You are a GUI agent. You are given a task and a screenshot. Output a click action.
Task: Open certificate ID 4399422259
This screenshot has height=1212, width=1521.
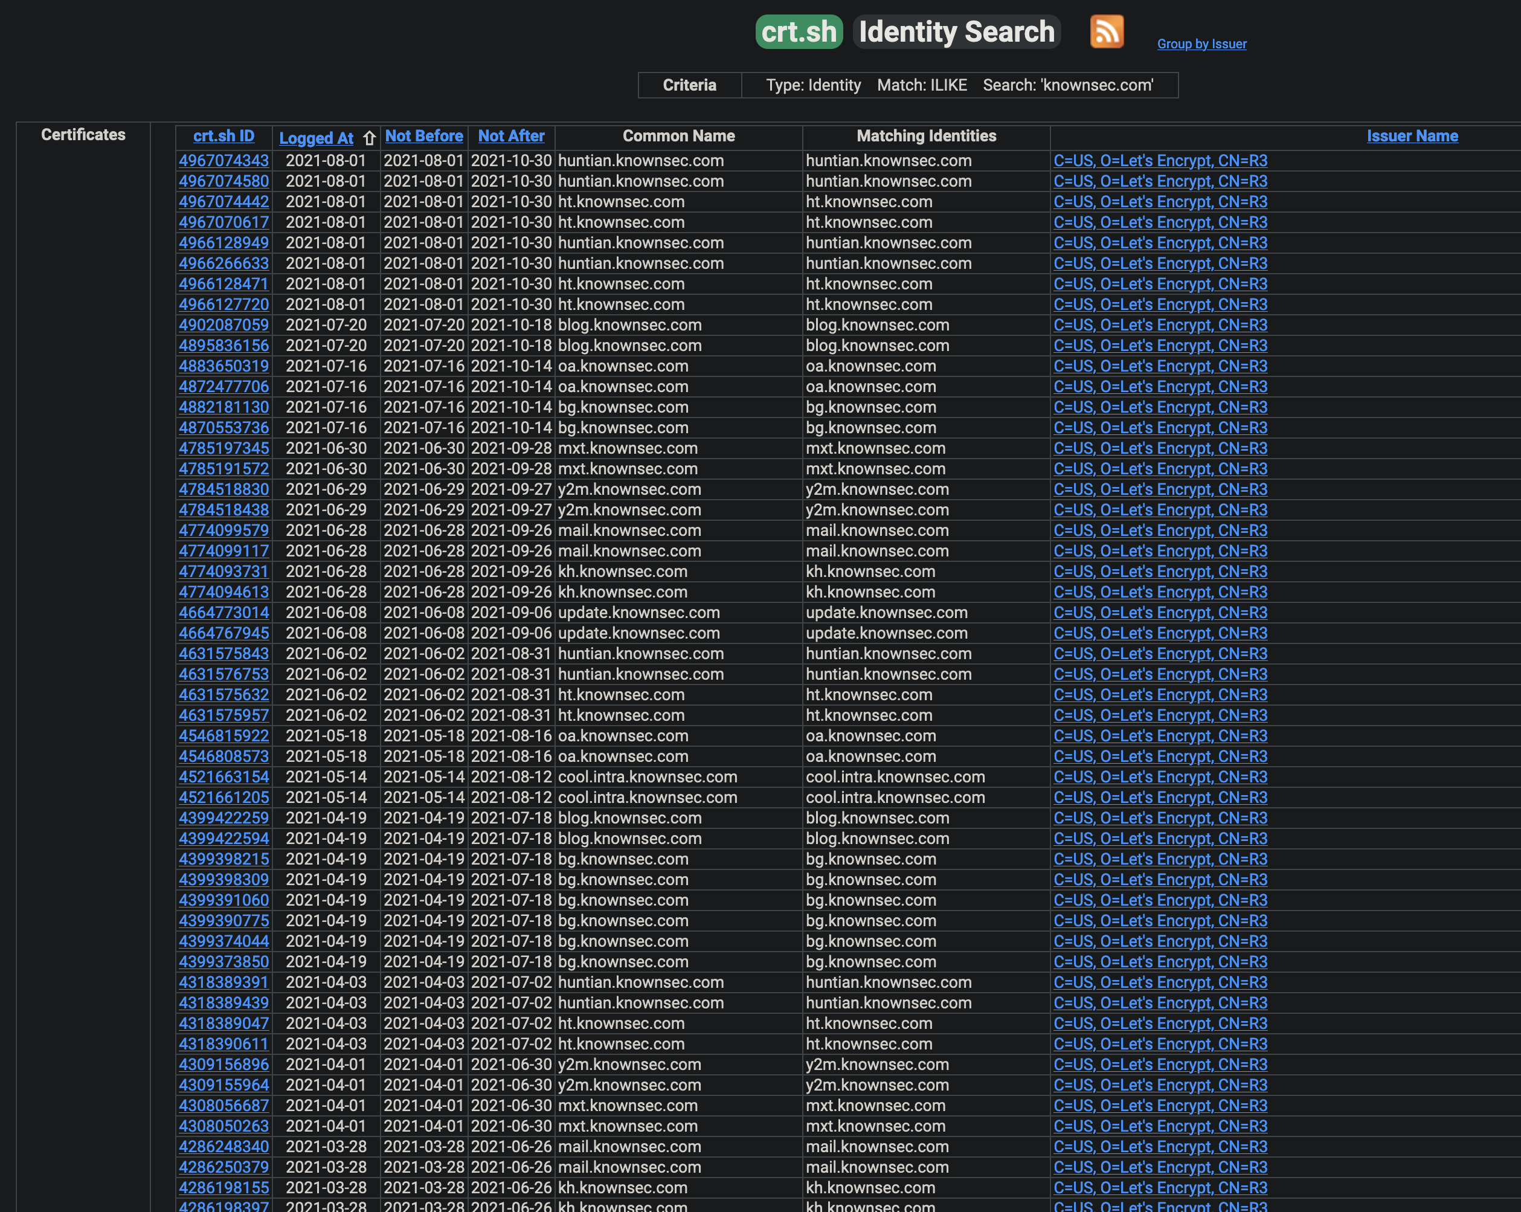point(223,818)
